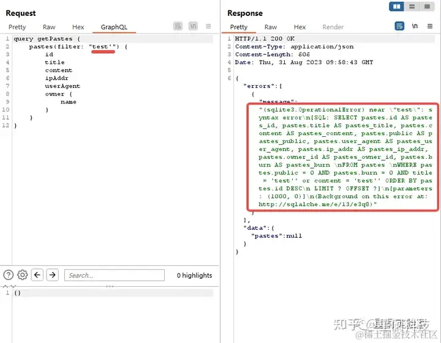Open the Request Hex tab
The image size is (441, 343).
[78, 27]
